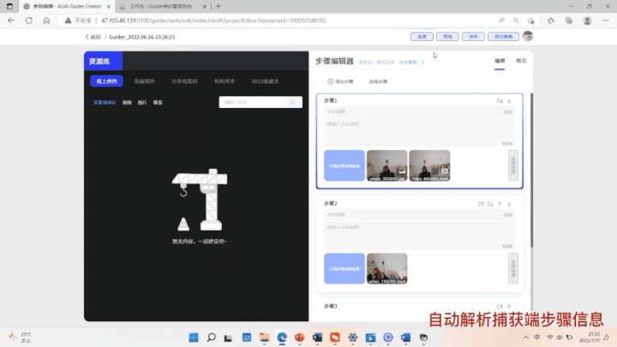Switch to the 概况 tab in step editor

click(521, 61)
